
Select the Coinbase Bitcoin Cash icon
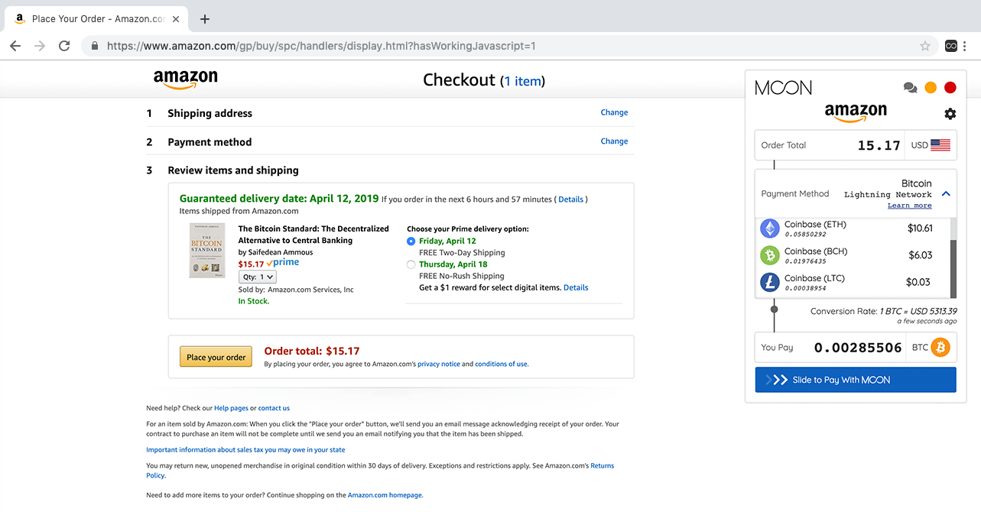769,255
